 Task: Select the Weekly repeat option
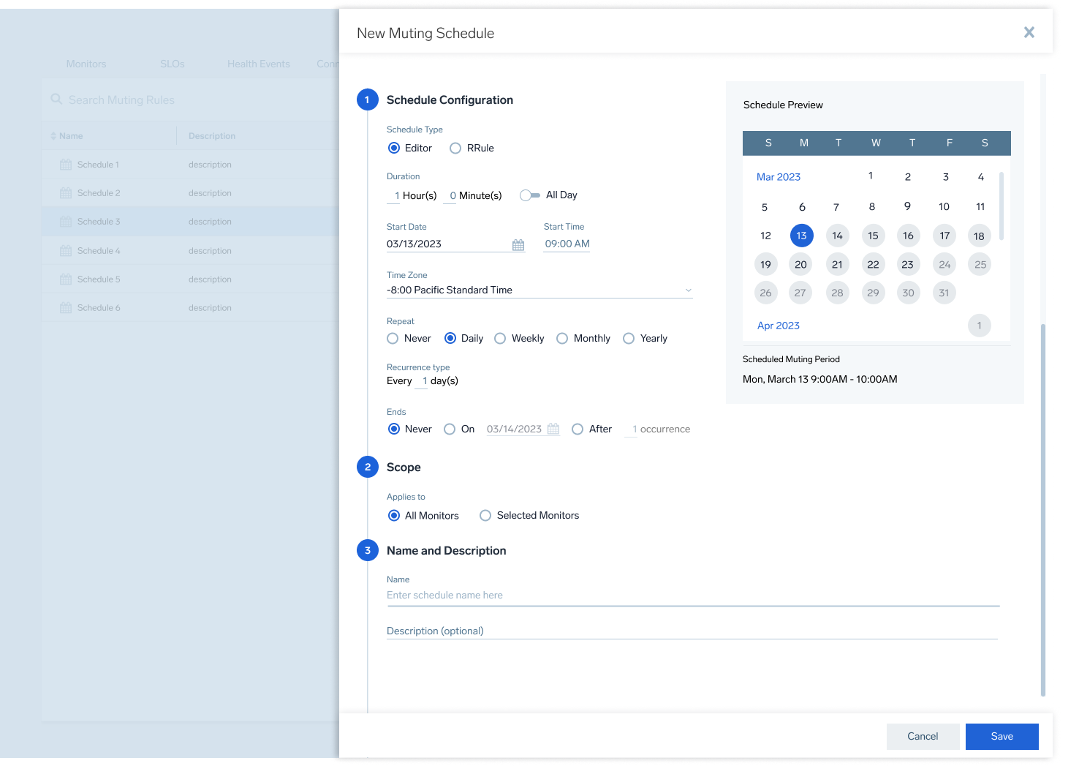pyautogui.click(x=500, y=338)
